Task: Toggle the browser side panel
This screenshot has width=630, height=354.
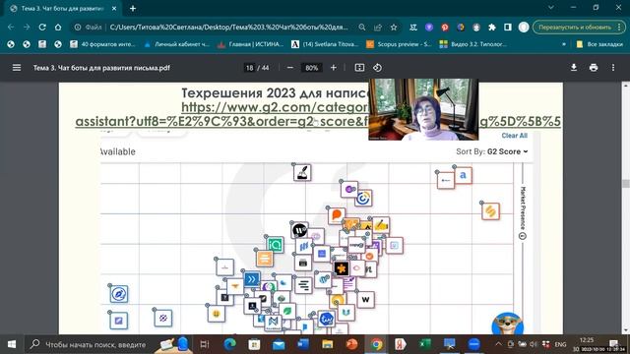Action: point(508,28)
